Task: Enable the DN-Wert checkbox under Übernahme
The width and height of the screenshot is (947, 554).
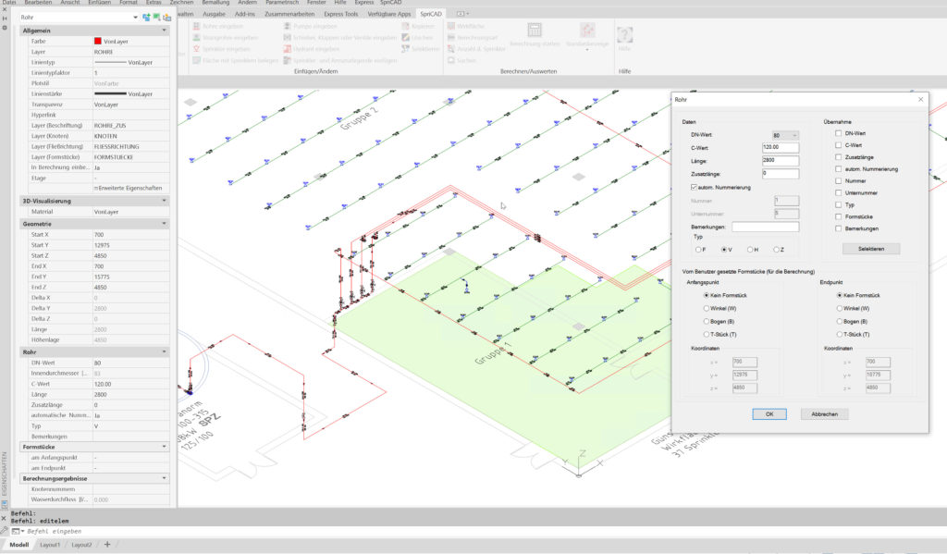Action: (837, 133)
